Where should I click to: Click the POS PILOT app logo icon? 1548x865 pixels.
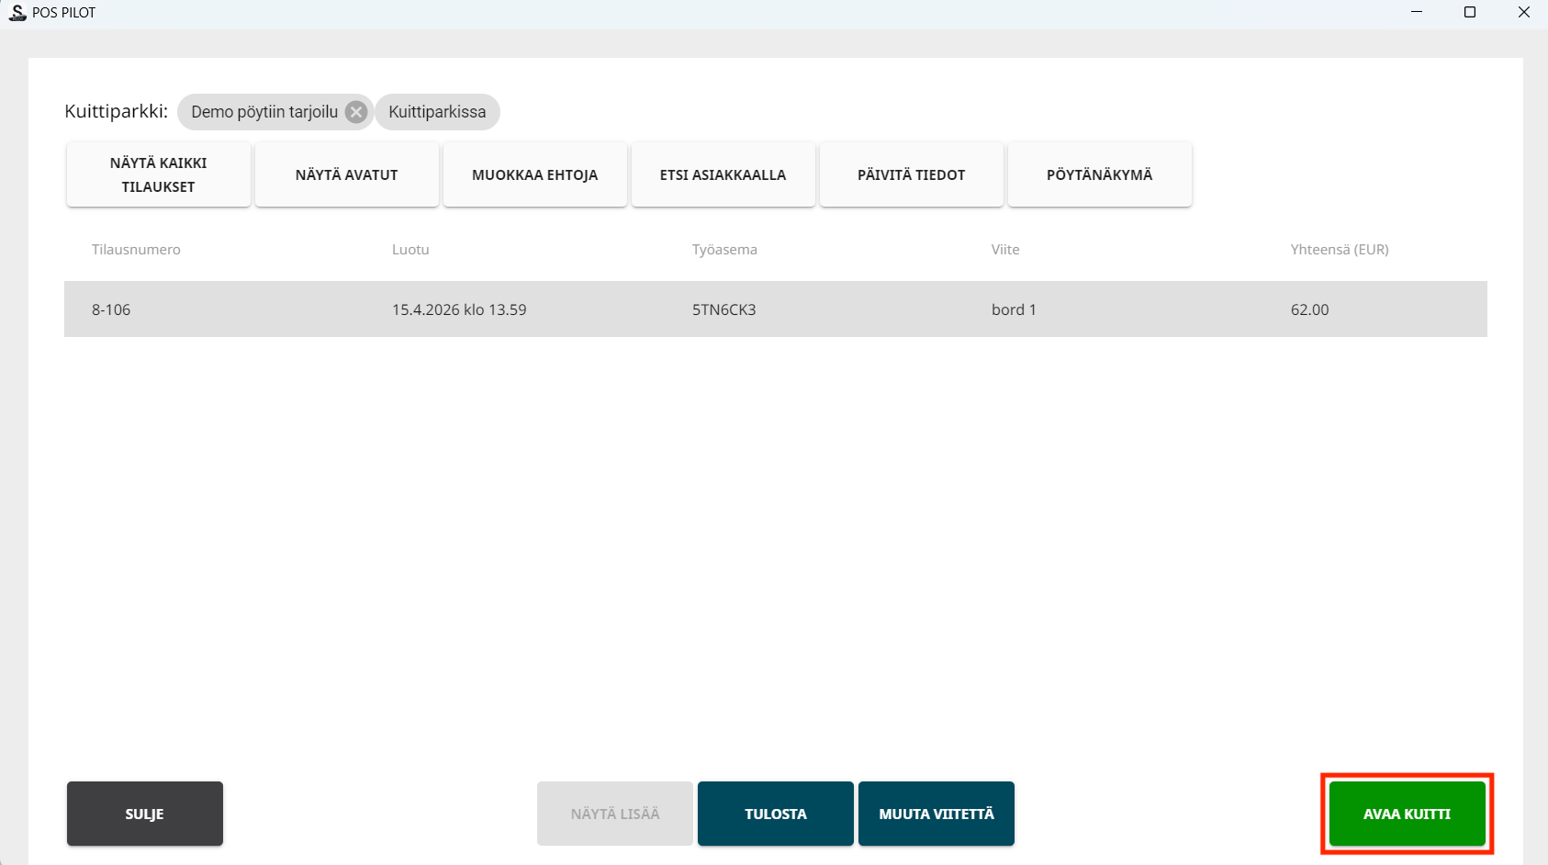click(17, 13)
